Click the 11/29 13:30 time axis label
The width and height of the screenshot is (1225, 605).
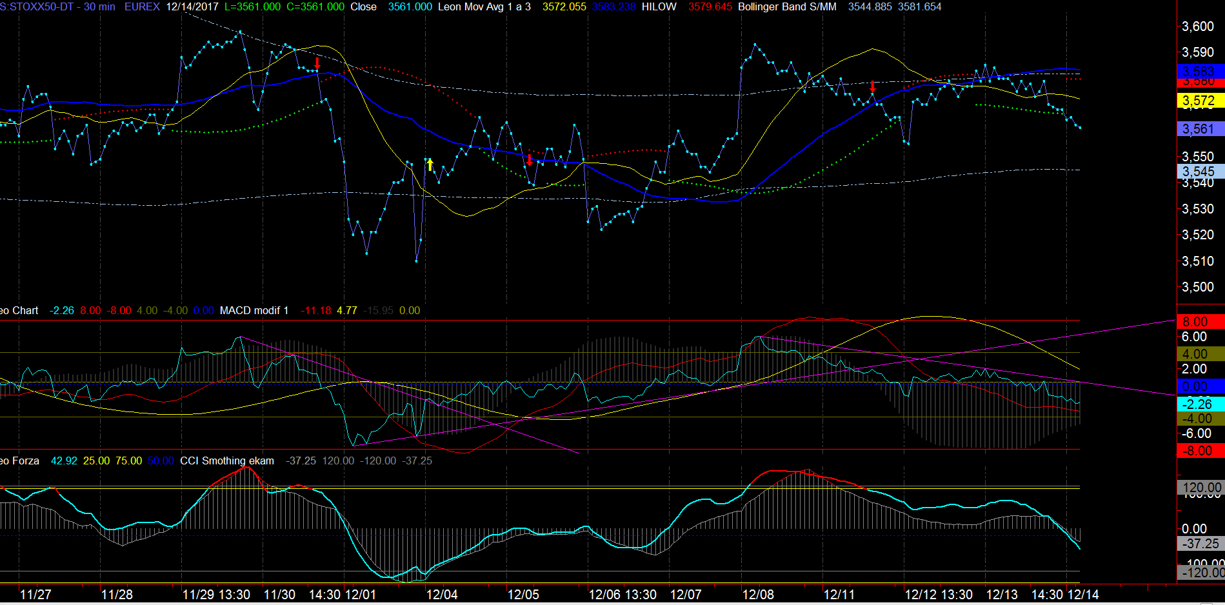pyautogui.click(x=216, y=595)
